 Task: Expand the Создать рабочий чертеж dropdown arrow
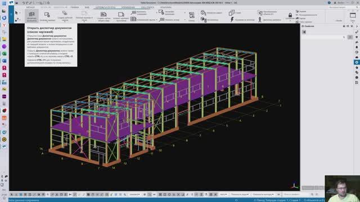[x=65, y=22]
